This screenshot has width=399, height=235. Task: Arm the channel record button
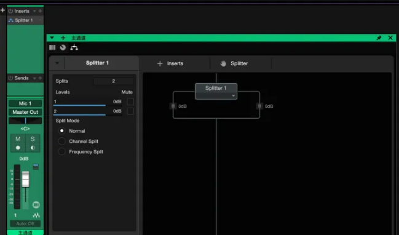click(18, 148)
